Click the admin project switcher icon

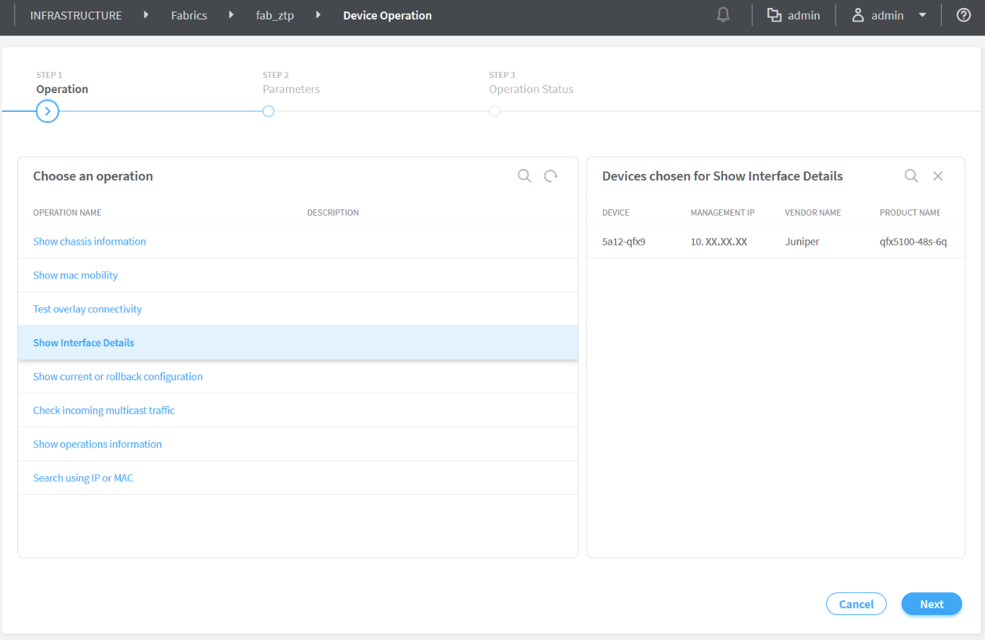tap(774, 15)
